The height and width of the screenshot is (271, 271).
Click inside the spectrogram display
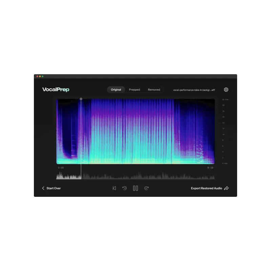[x=135, y=131]
